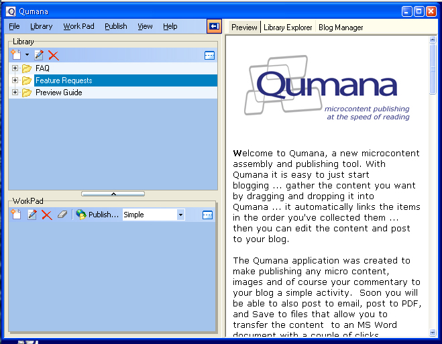The width and height of the screenshot is (442, 344).
Task: Switch to the Blog Manager tab
Action: 341,27
